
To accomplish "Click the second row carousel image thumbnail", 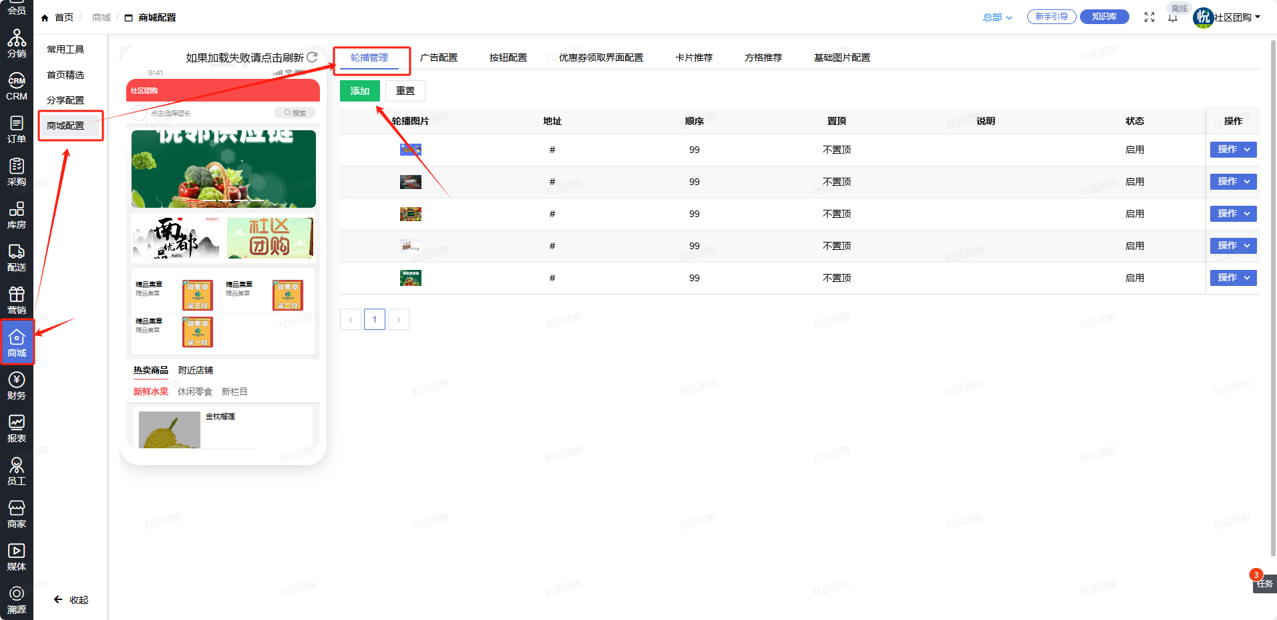I will (411, 182).
